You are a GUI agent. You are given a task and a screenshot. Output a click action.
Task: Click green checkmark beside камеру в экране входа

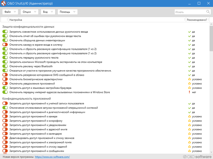point(189,45)
